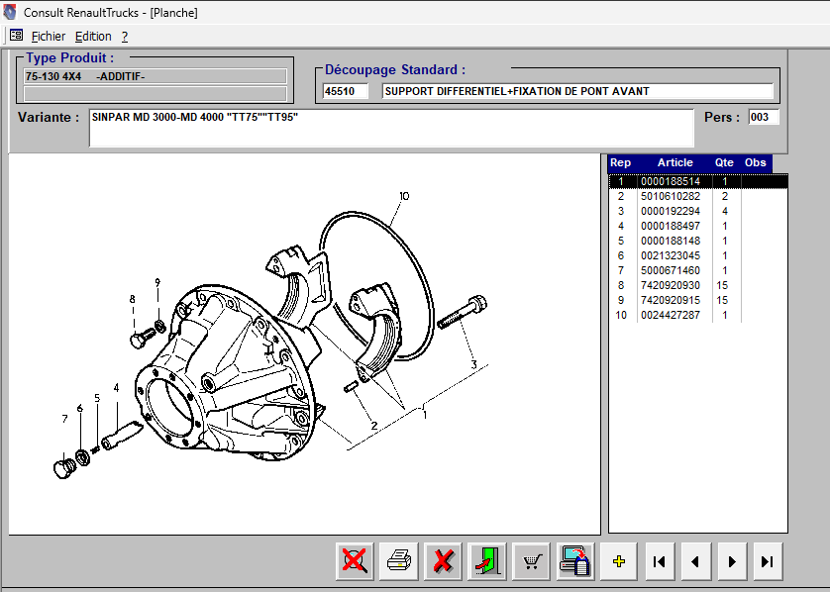Open the ? help menu
This screenshot has width=830, height=592.
(x=125, y=37)
